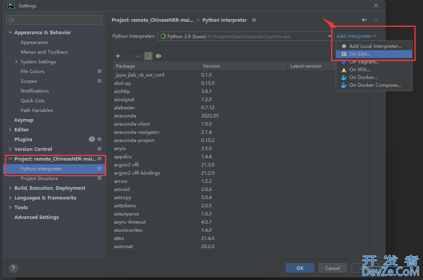Select Project Structure in the tree
The height and width of the screenshot is (280, 423).
click(39, 178)
